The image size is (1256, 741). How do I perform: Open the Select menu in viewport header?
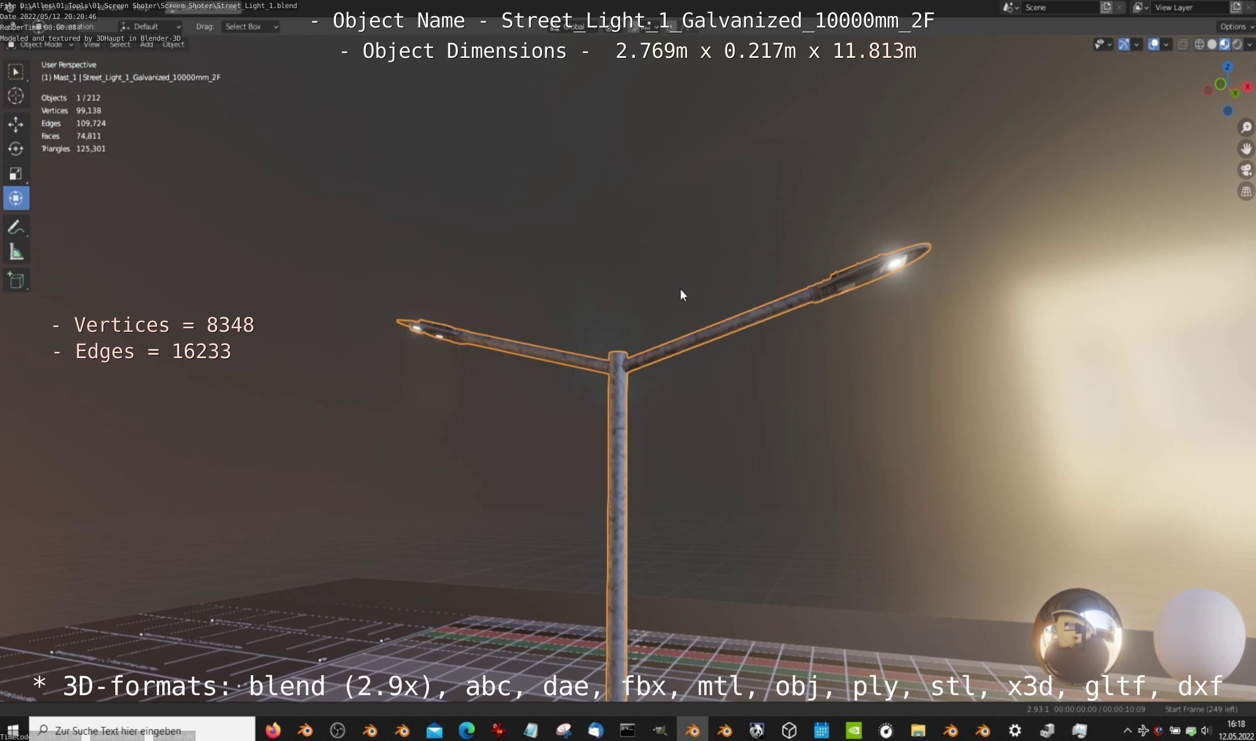pyautogui.click(x=120, y=45)
